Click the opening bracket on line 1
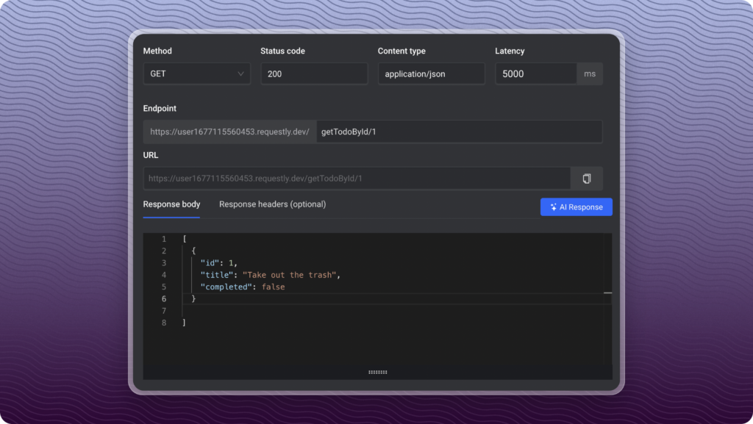Screen dimensions: 753x424 click(x=185, y=238)
